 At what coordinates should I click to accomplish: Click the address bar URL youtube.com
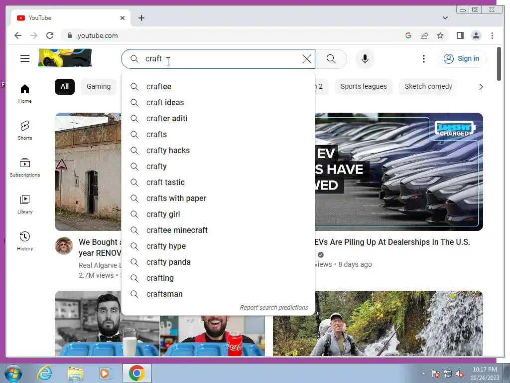[98, 35]
